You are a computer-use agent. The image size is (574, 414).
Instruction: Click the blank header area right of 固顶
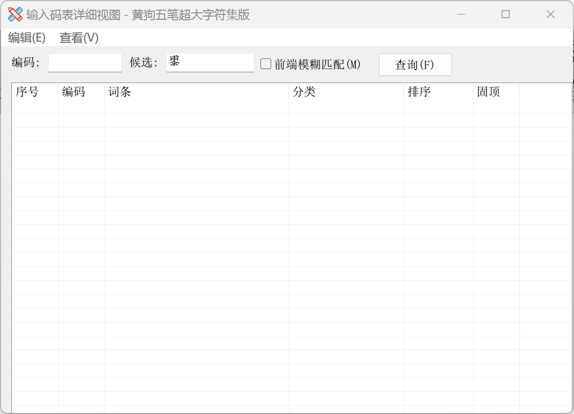tap(545, 92)
